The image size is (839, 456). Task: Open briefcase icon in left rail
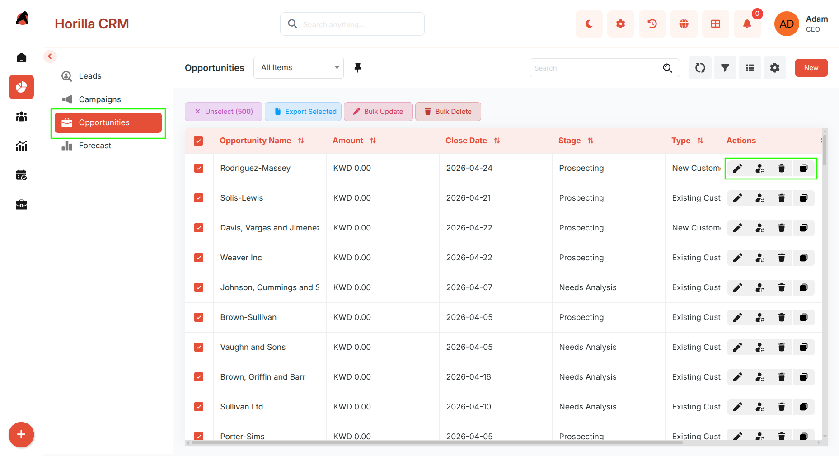pos(21,205)
